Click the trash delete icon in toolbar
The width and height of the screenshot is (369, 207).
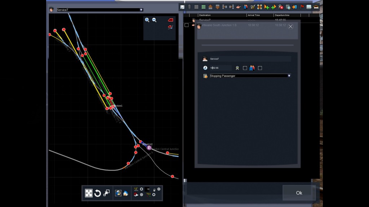[x=189, y=7]
